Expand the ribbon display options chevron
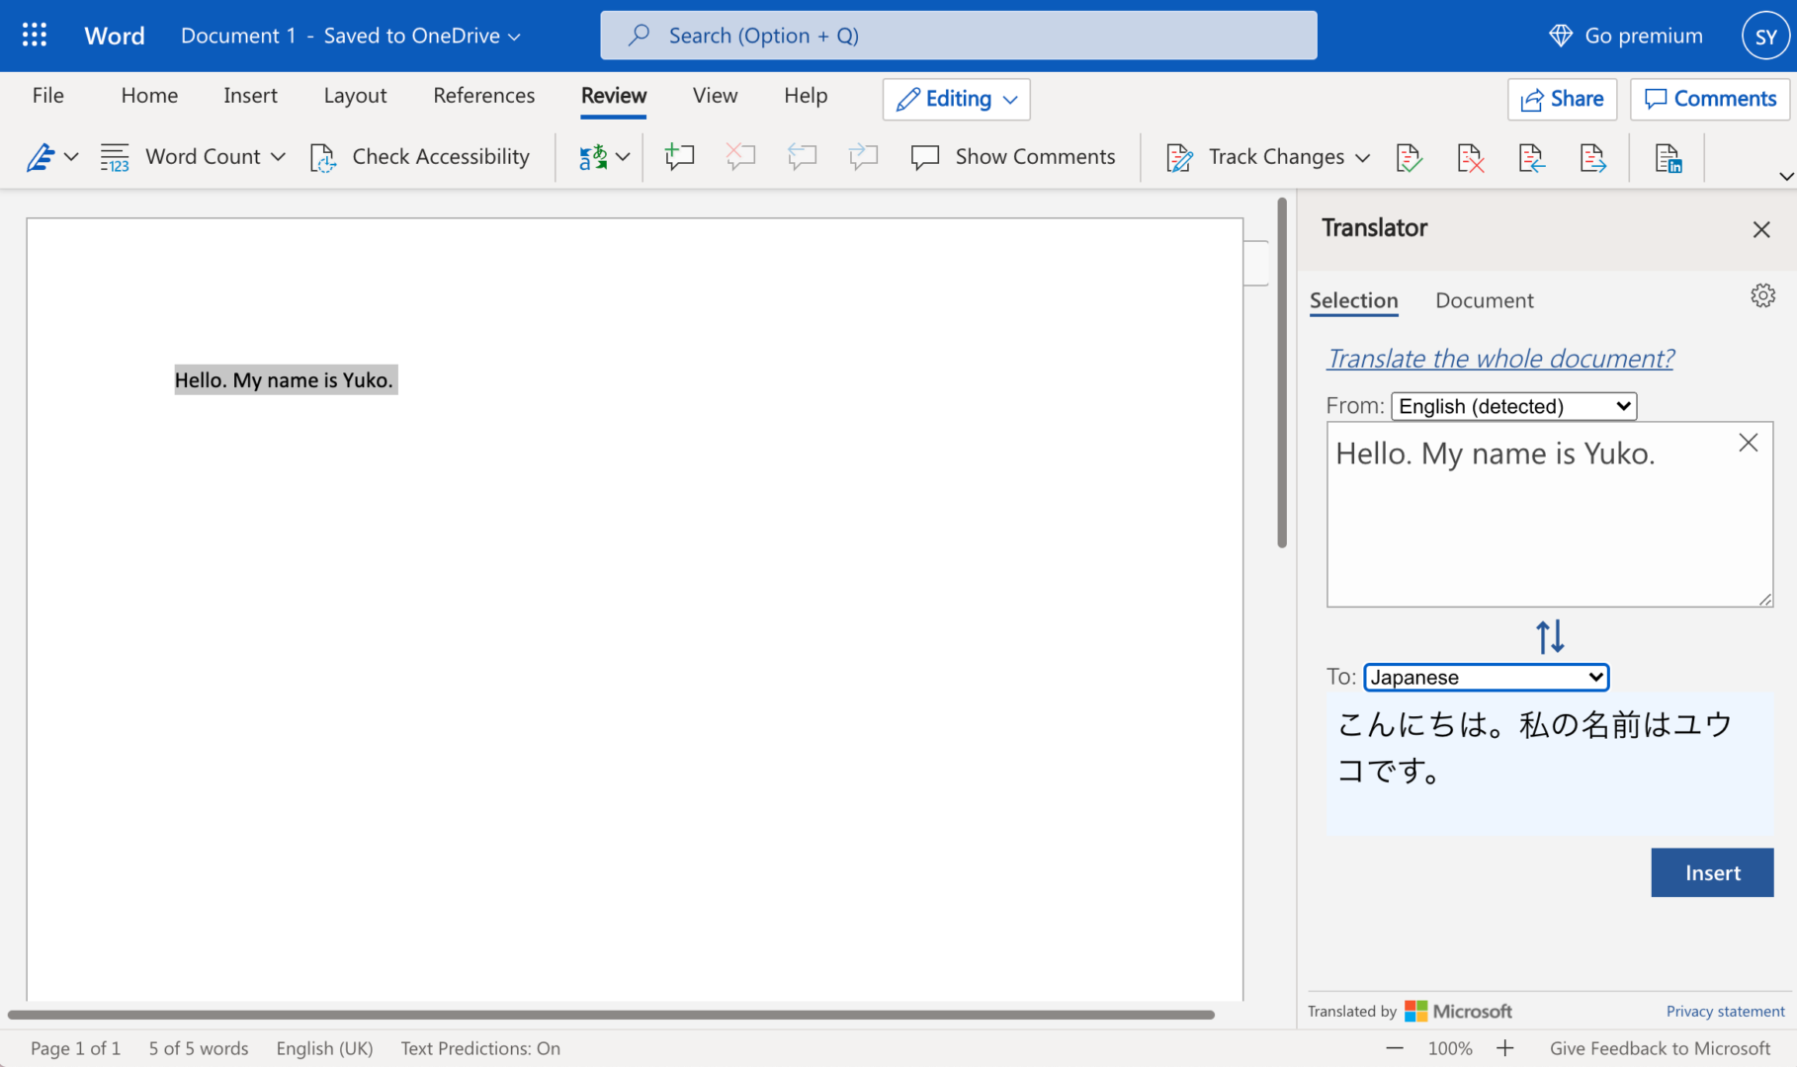The height and width of the screenshot is (1067, 1797). click(1785, 176)
